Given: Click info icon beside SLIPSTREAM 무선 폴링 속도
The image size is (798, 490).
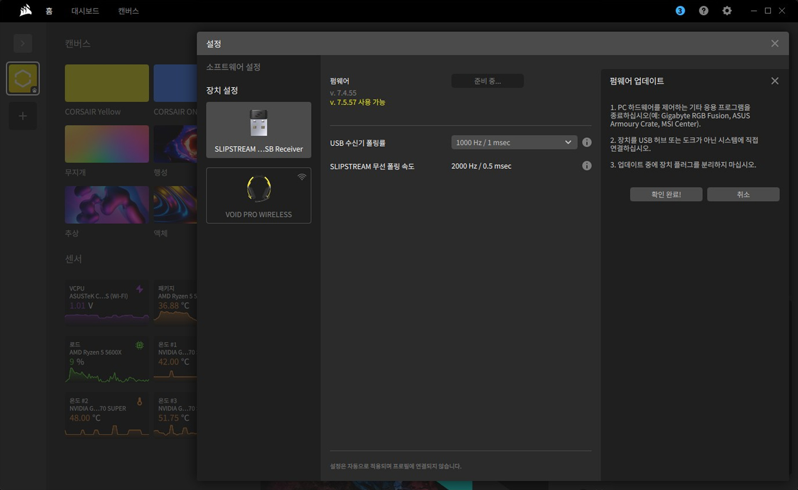Looking at the screenshot, I should [x=586, y=166].
